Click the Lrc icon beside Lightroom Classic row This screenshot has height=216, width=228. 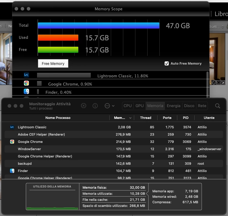12,127
